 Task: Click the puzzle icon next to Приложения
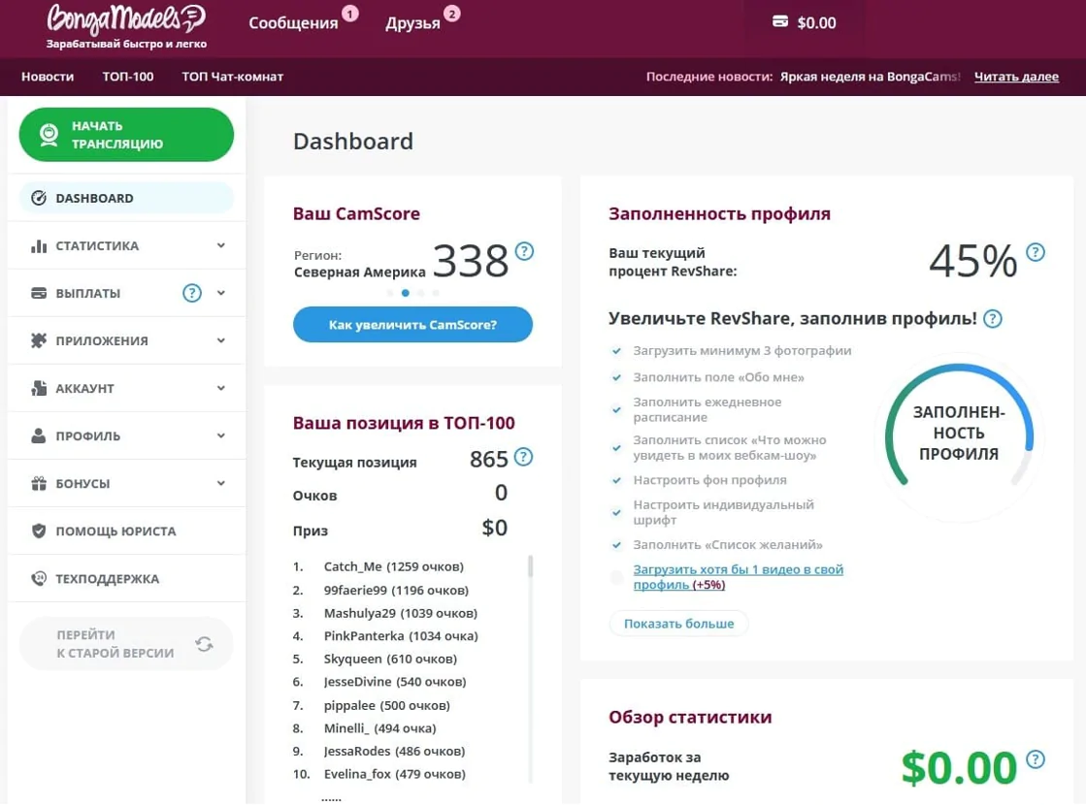point(39,340)
